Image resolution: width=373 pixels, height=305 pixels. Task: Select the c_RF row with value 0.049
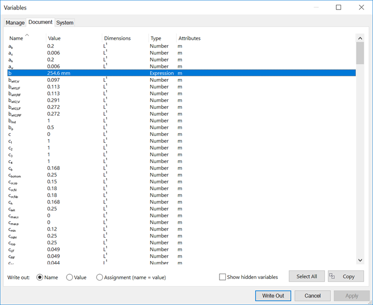click(x=182, y=256)
